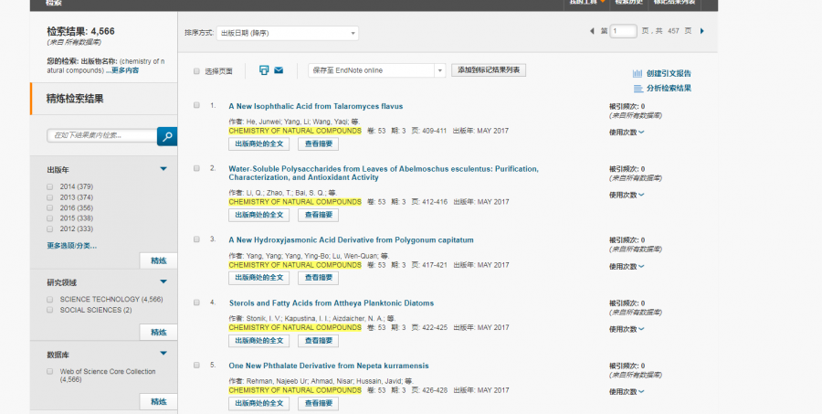This screenshot has width=822, height=414.
Task: Click 精炼 button under 数据库
Action: [x=158, y=402]
